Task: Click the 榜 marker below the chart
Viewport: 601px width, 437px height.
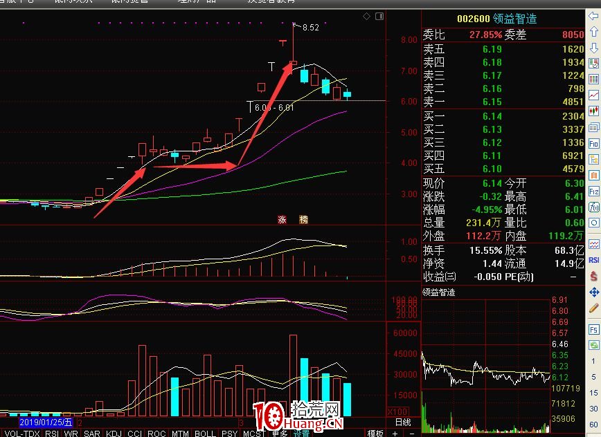Action: (303, 219)
